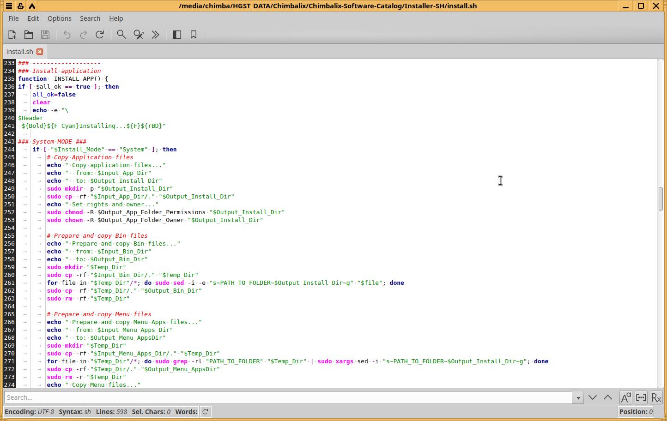Click inside the Search input field

click(x=286, y=397)
